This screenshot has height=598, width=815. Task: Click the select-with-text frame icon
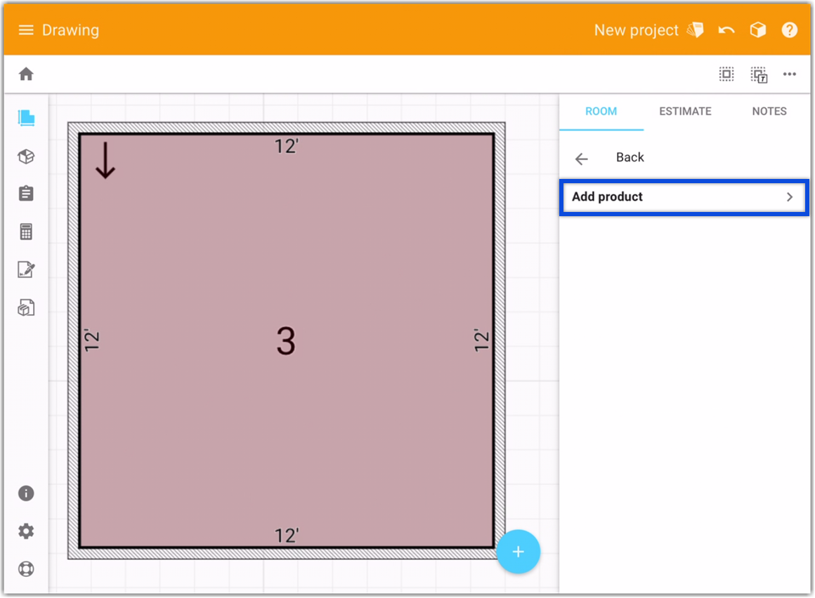(x=758, y=74)
